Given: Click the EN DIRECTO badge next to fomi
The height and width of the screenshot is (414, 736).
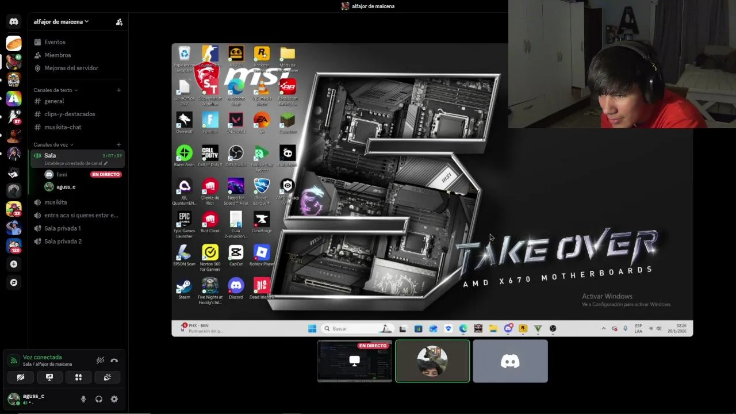Looking at the screenshot, I should pyautogui.click(x=106, y=174).
